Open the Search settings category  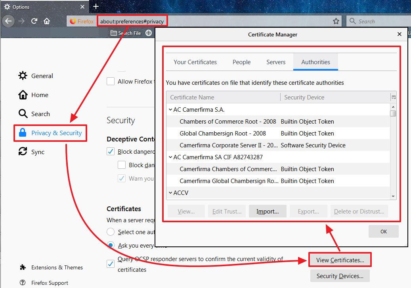40,114
